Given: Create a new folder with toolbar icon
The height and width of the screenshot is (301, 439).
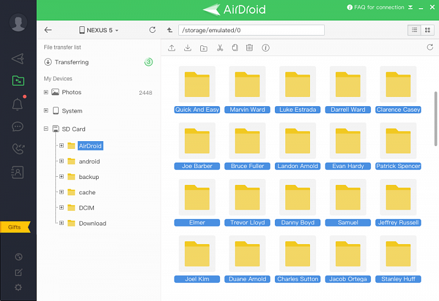Looking at the screenshot, I should 204,48.
